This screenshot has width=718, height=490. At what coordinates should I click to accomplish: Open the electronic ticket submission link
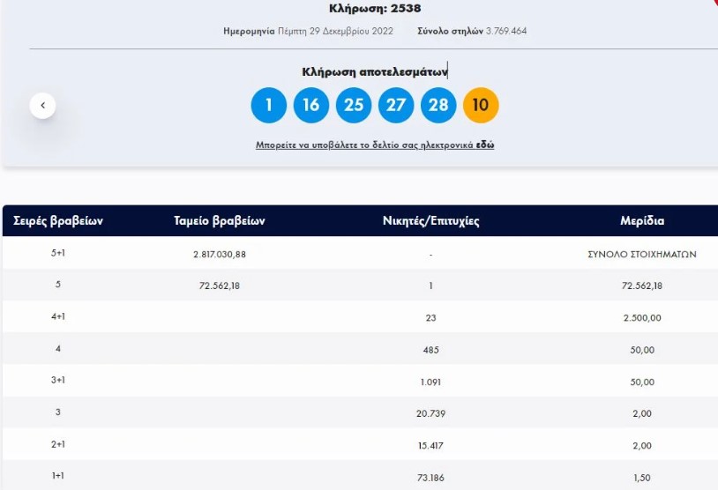tap(375, 145)
